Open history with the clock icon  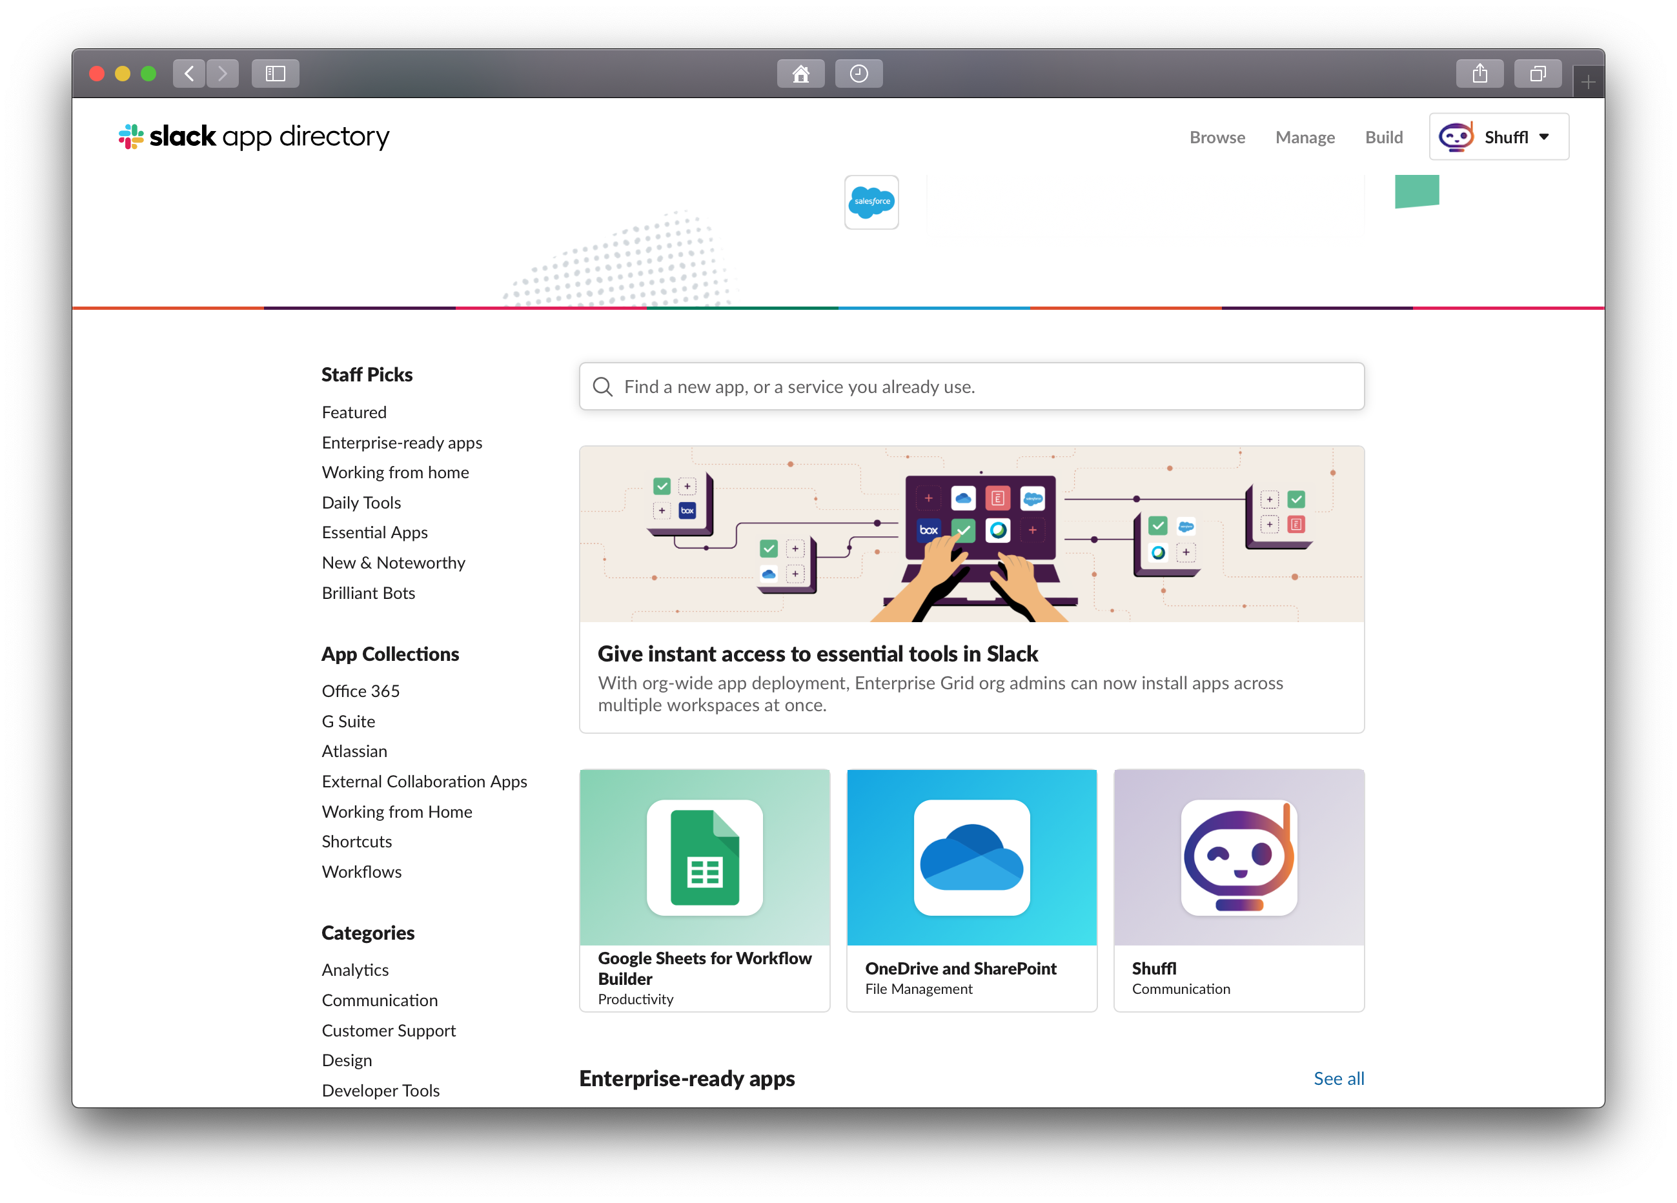coord(859,73)
